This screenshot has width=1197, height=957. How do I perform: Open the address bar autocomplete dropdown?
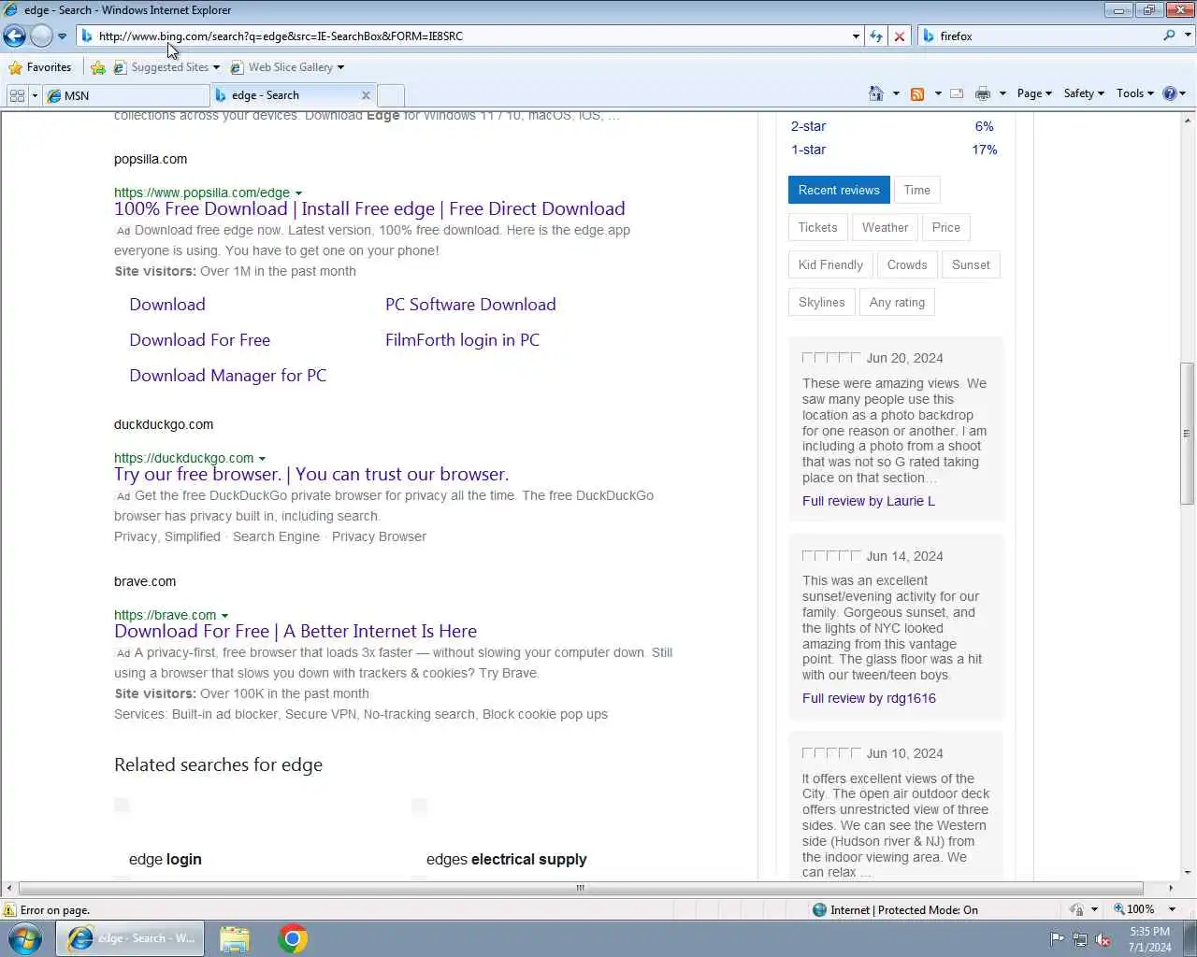point(856,36)
